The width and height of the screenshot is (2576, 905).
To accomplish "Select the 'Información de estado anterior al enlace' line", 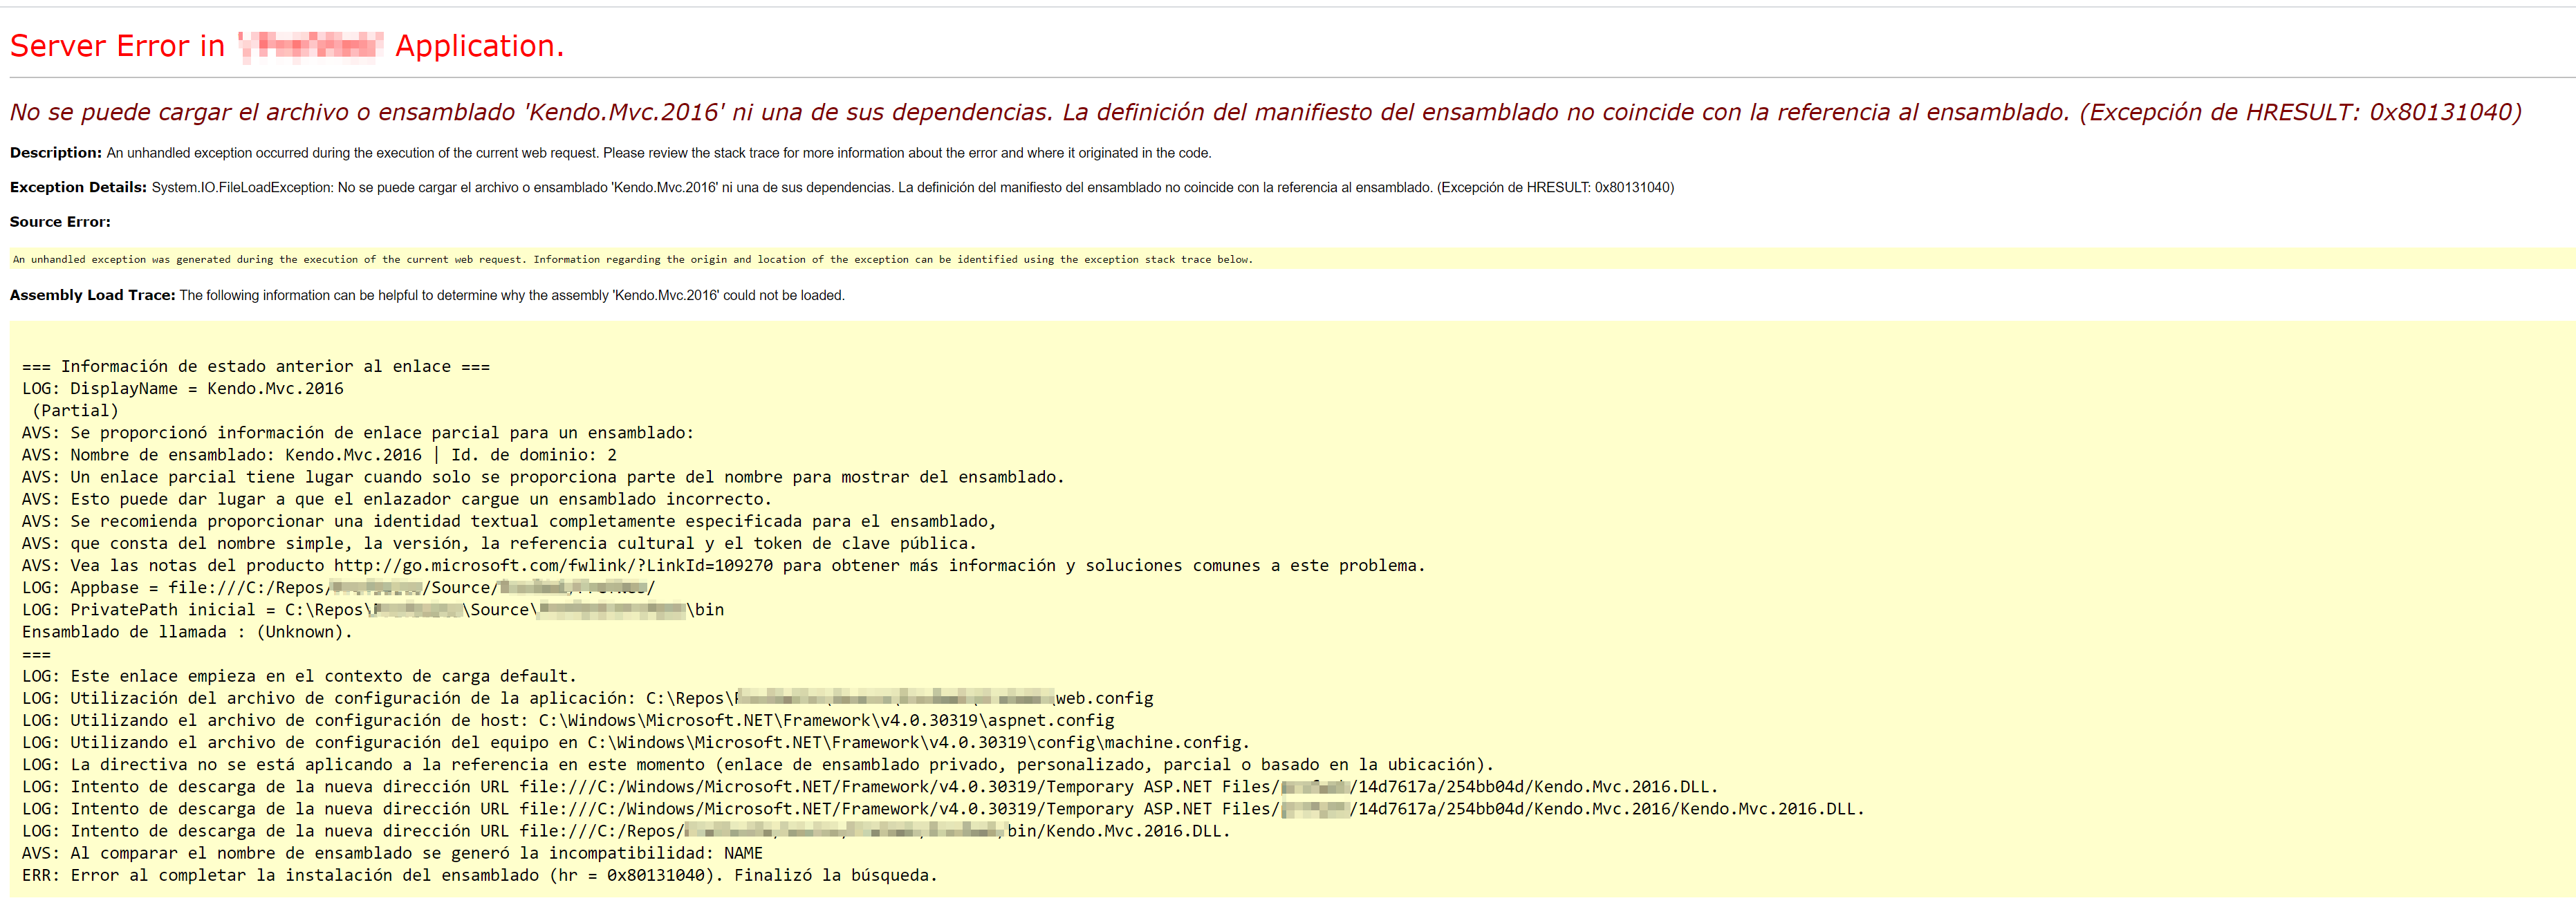I will 256,366.
